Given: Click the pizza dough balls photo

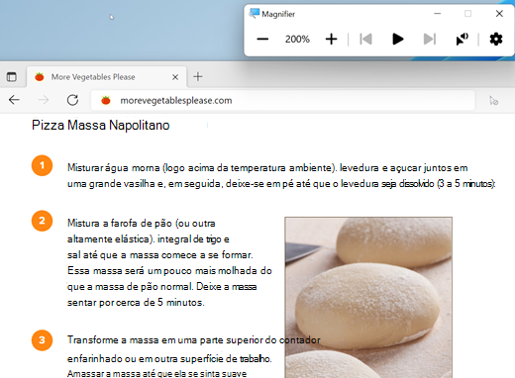Looking at the screenshot, I should point(368,297).
